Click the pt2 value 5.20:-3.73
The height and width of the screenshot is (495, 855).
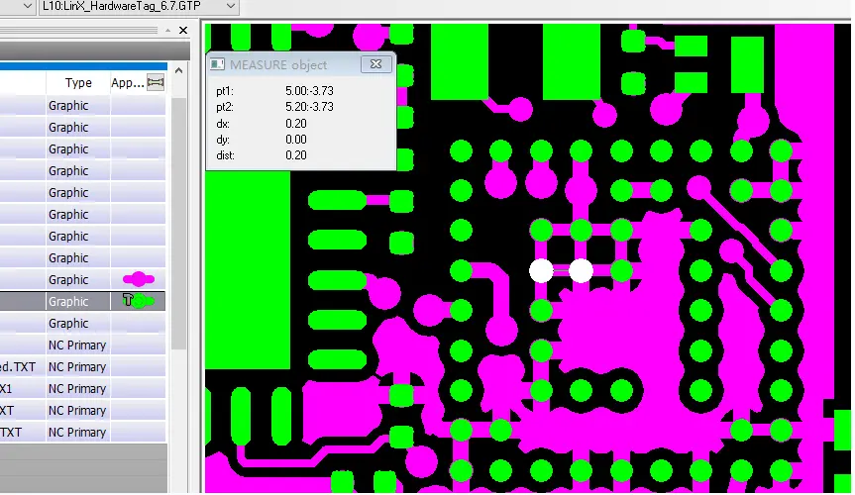309,107
